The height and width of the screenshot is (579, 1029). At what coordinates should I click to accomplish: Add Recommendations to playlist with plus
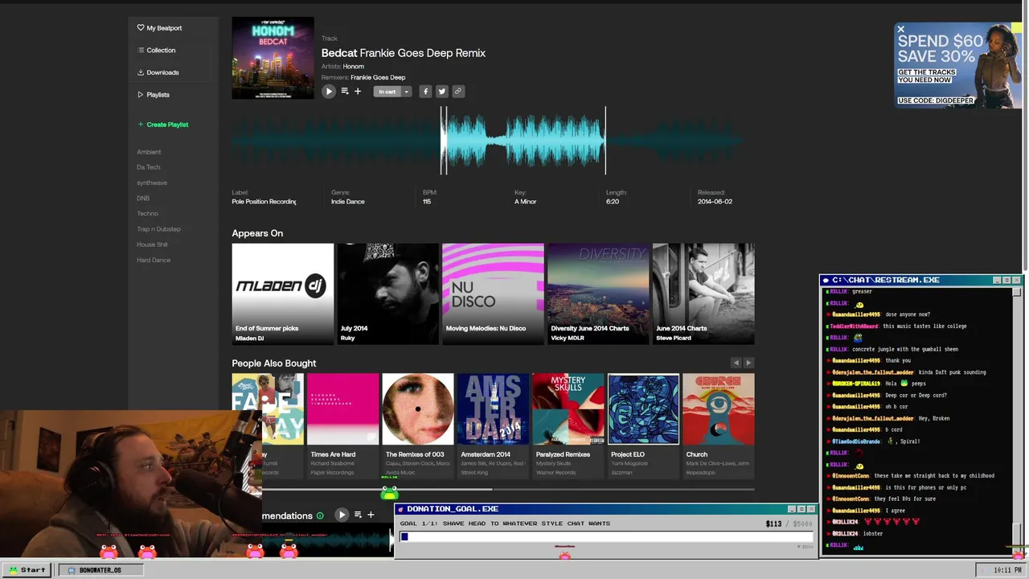click(371, 515)
